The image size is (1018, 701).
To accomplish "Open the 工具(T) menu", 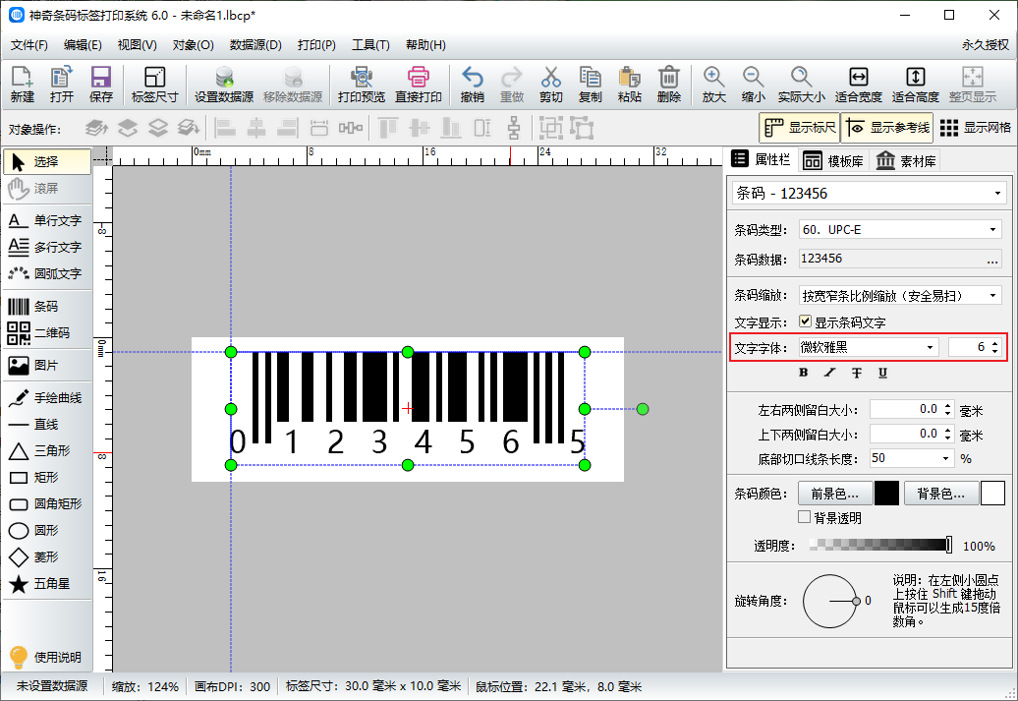I will (370, 45).
